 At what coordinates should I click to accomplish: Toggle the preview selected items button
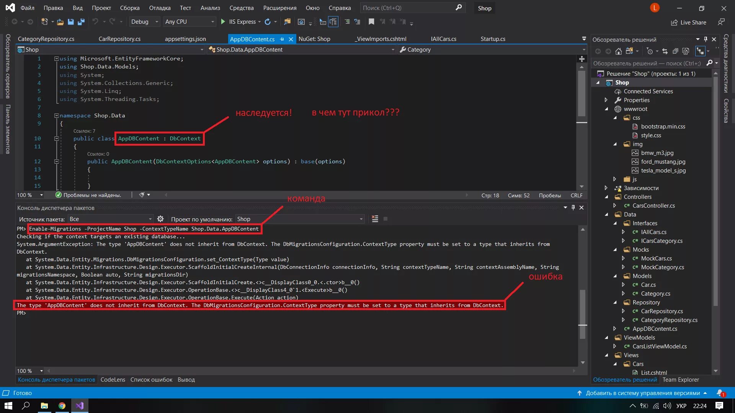click(x=700, y=51)
